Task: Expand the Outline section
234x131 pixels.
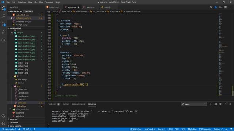Action: pos(26,119)
